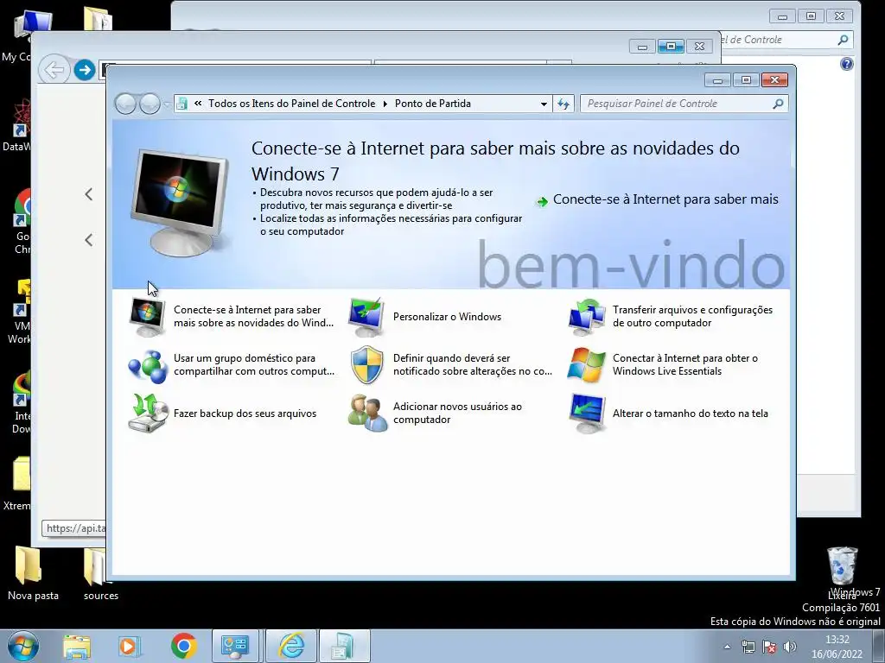This screenshot has width=885, height=663.
Task: Launch Windows Media Player from the taskbar
Action: (130, 647)
